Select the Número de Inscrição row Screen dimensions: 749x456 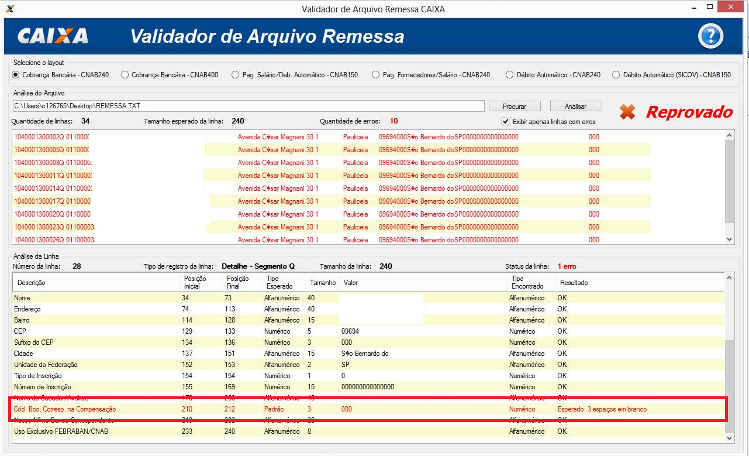(368, 387)
